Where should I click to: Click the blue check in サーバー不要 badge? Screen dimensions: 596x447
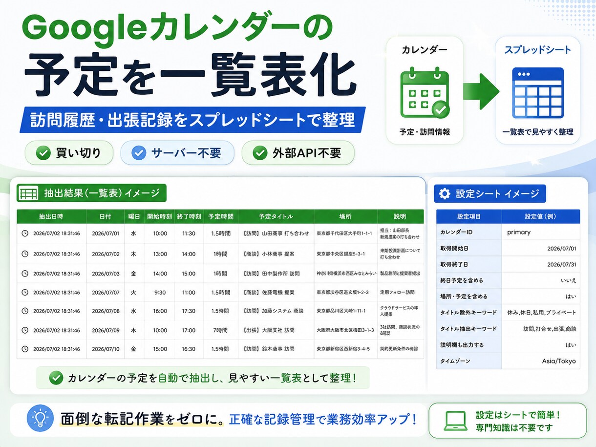pos(139,153)
